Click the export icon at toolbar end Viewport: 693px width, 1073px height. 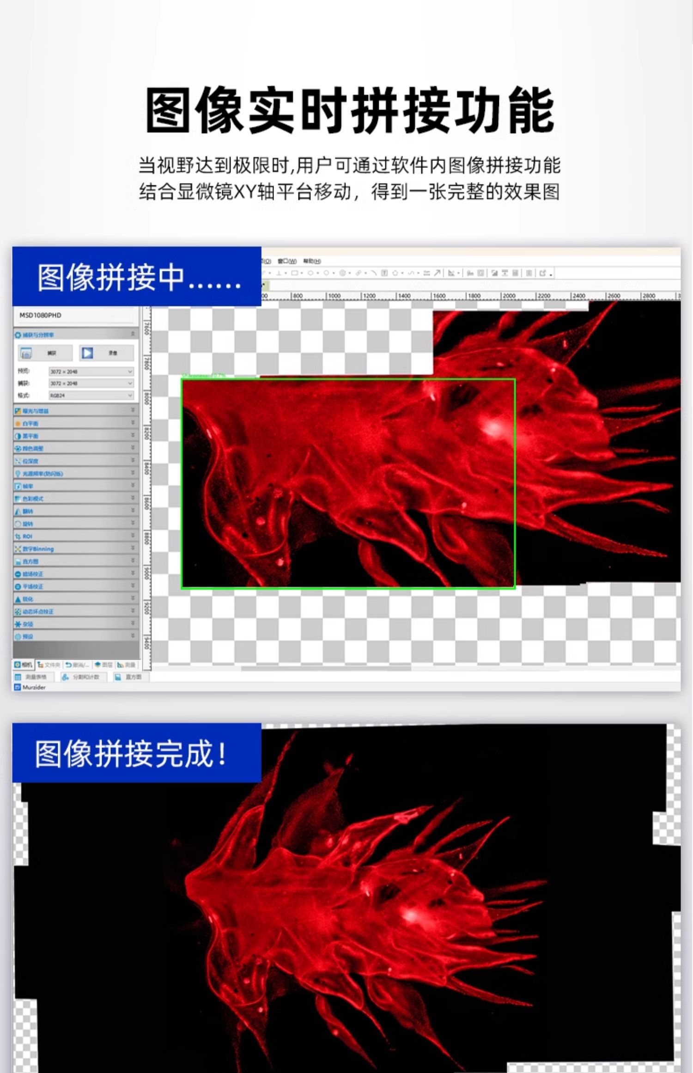(x=543, y=273)
